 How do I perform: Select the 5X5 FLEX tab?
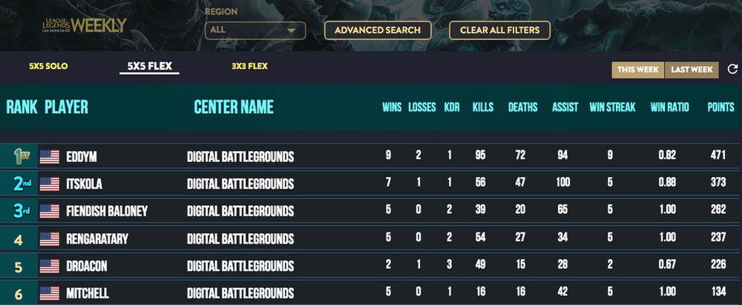(150, 67)
